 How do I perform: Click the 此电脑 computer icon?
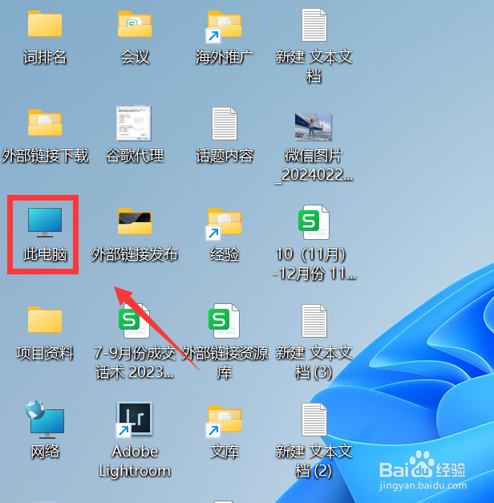(45, 222)
